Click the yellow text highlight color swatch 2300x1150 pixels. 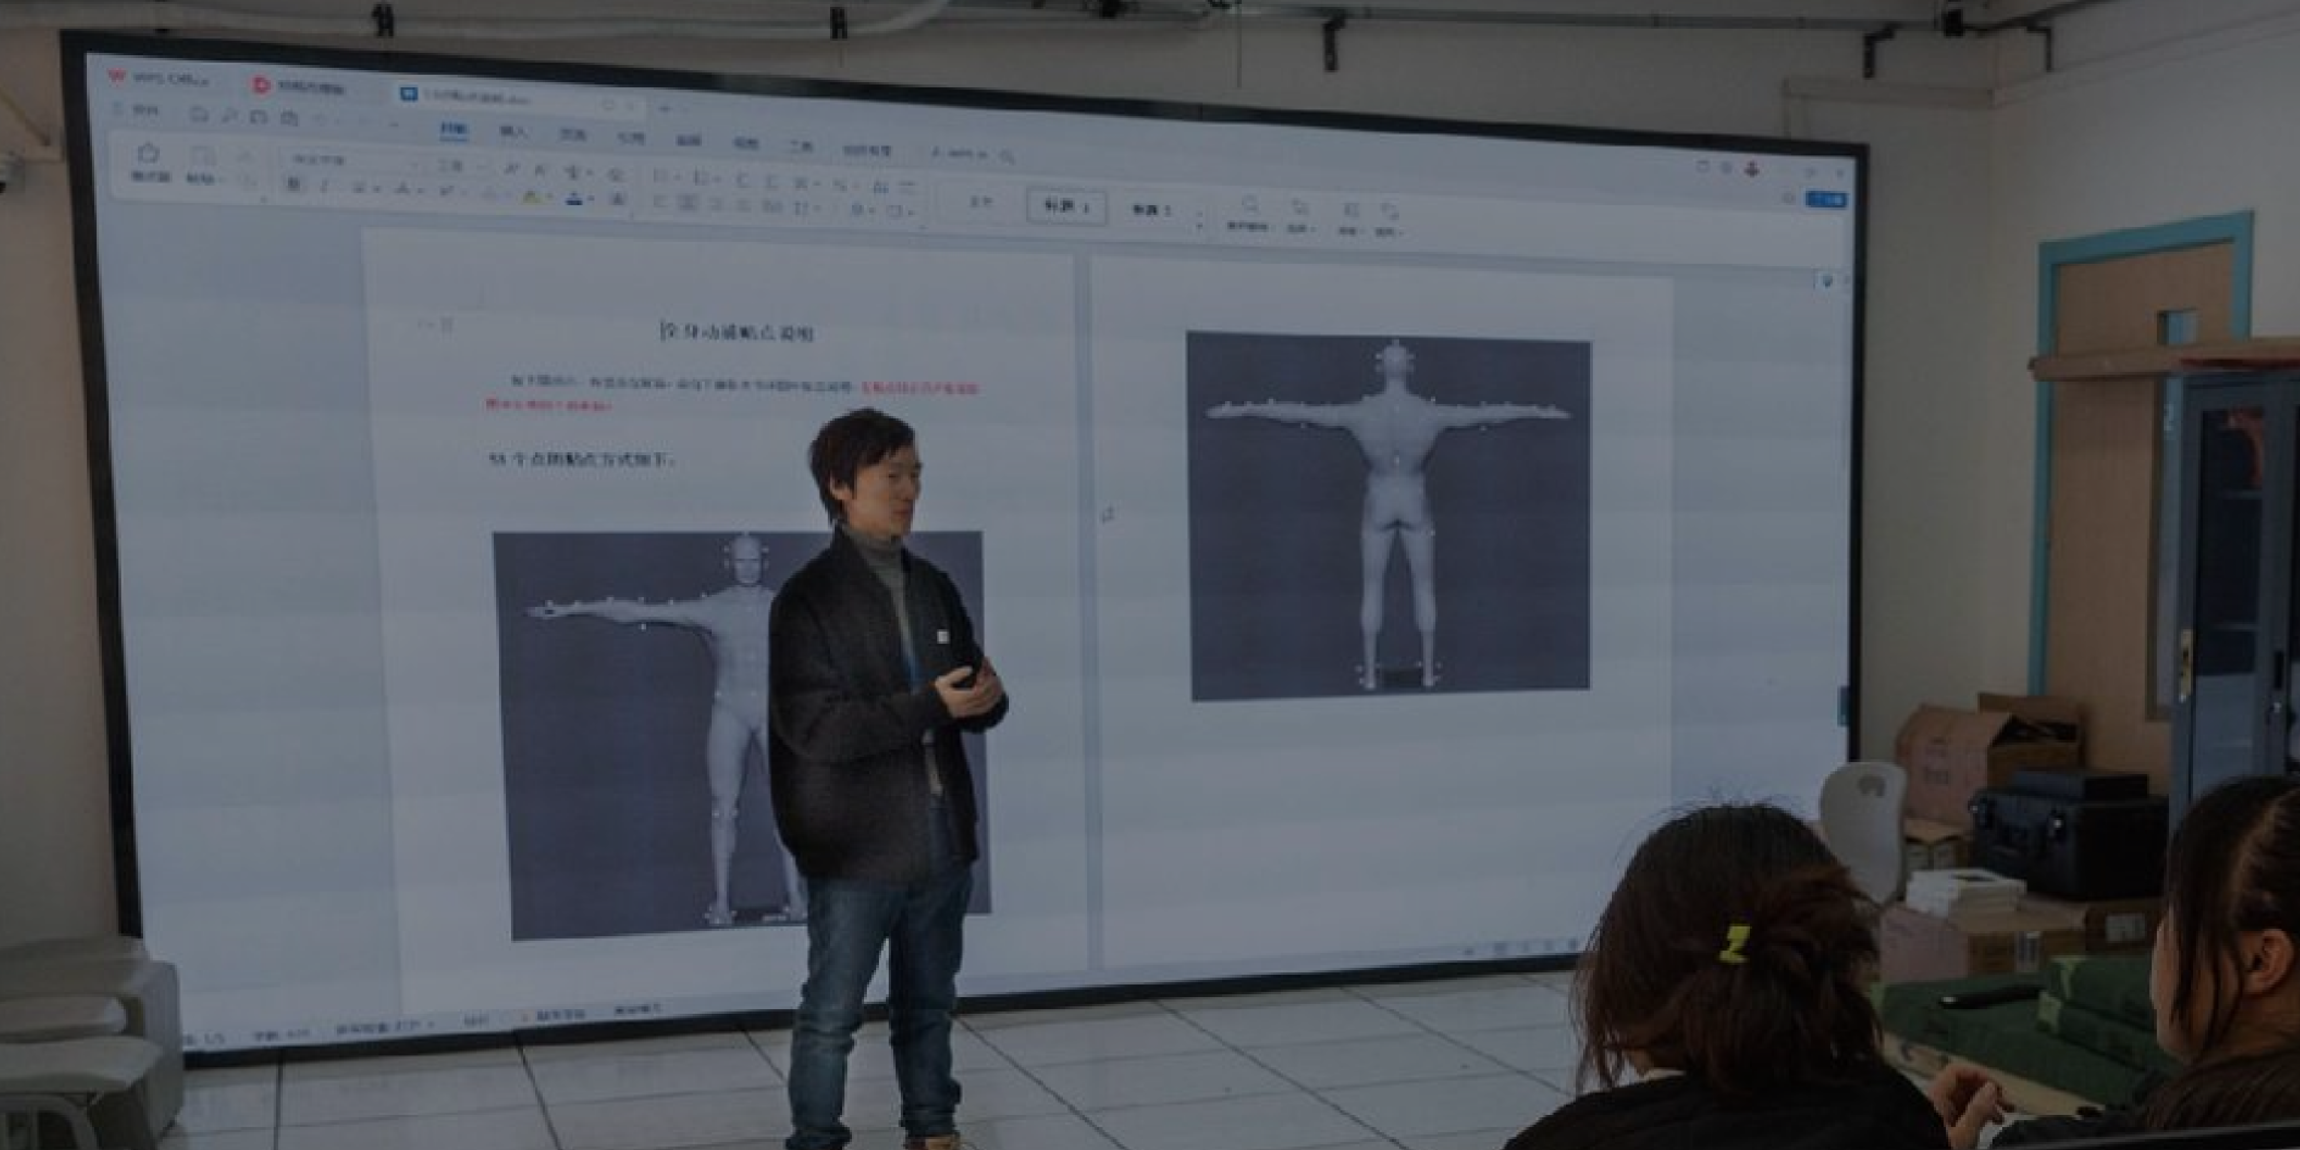click(531, 198)
